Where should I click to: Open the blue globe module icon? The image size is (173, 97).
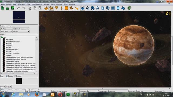(108, 8)
